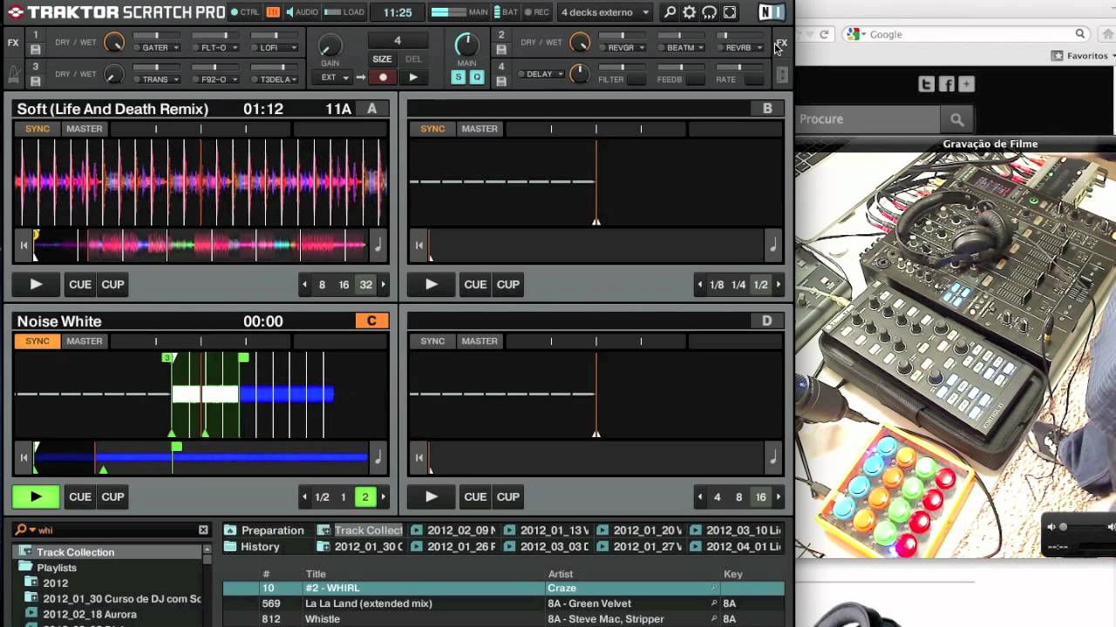Open LOFI effect selector dropdown
The height and width of the screenshot is (627, 1116).
[x=293, y=48]
